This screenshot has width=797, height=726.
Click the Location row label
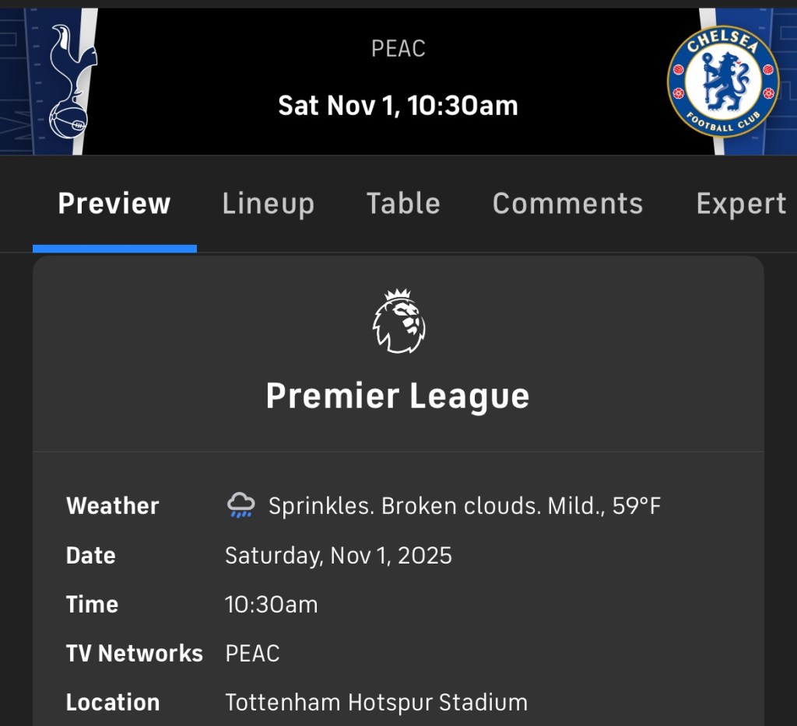113,703
